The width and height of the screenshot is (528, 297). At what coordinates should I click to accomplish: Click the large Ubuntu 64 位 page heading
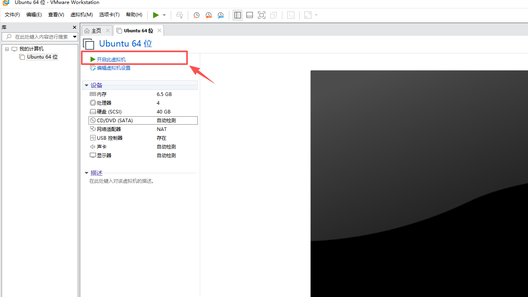tap(126, 44)
